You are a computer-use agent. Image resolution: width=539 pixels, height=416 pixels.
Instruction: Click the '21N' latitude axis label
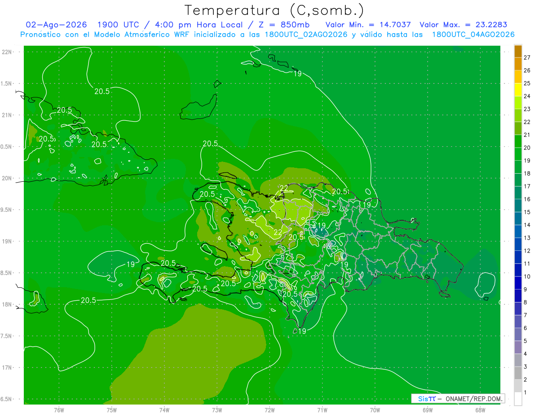coord(8,115)
